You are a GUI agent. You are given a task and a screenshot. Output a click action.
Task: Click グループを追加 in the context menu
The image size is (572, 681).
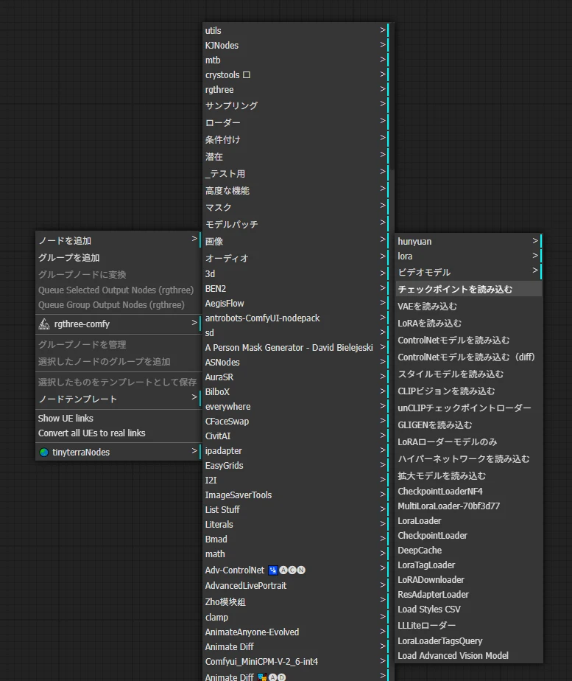pyautogui.click(x=69, y=258)
